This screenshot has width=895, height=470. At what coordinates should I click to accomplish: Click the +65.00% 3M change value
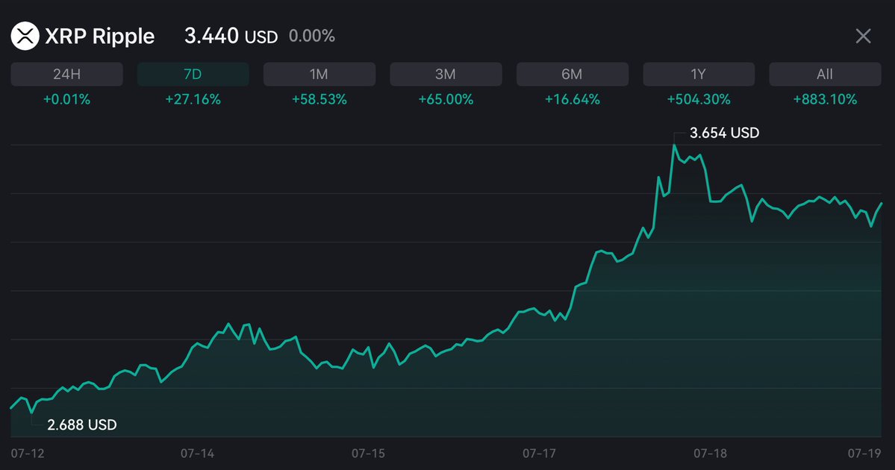(x=446, y=99)
